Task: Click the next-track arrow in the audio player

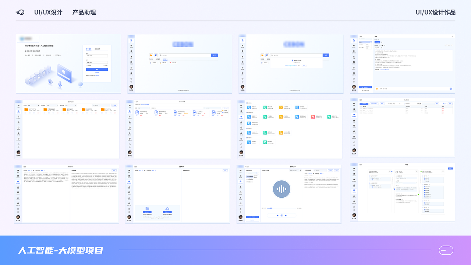Action: point(286,215)
